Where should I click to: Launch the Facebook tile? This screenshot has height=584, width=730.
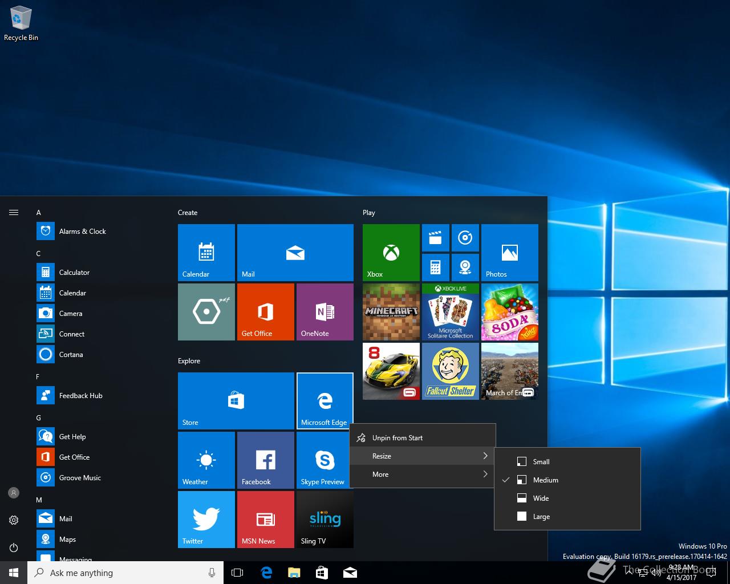point(266,460)
